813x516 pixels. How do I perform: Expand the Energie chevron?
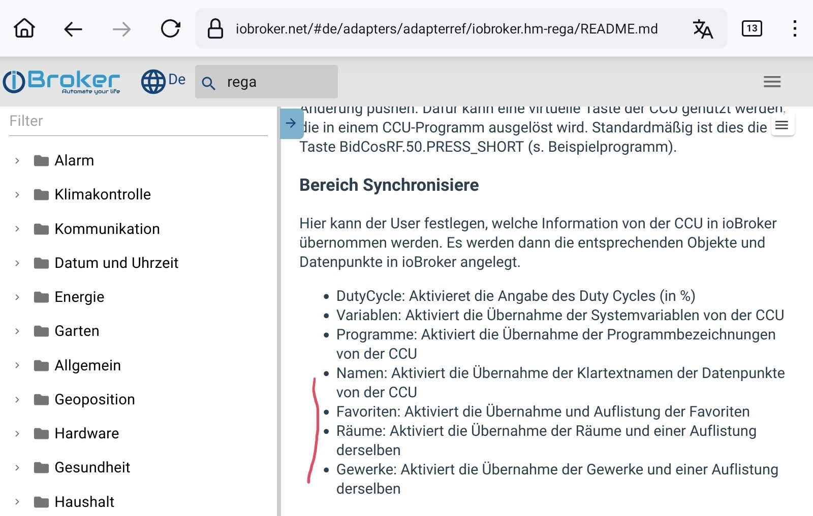click(x=17, y=297)
